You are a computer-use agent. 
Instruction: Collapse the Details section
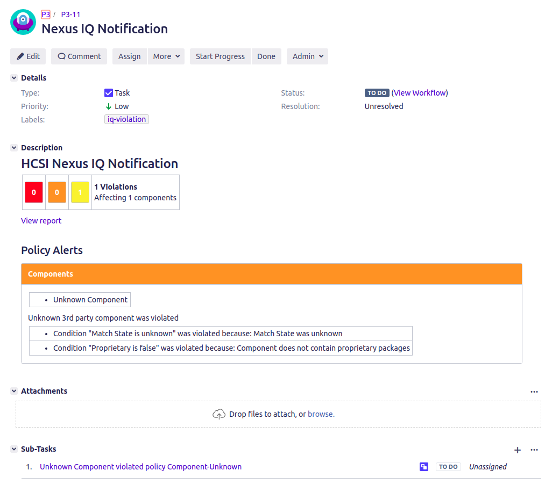(13, 77)
